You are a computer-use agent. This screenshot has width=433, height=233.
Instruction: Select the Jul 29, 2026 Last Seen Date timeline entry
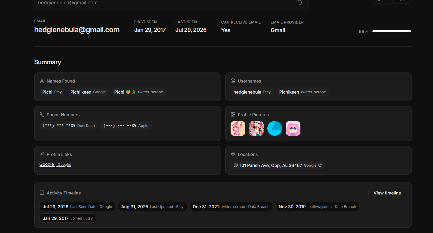coord(77,207)
